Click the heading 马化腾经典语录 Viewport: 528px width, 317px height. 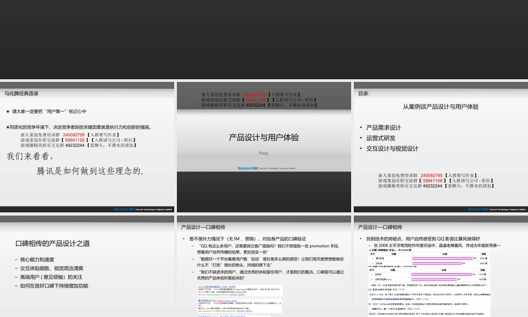[x=21, y=94]
